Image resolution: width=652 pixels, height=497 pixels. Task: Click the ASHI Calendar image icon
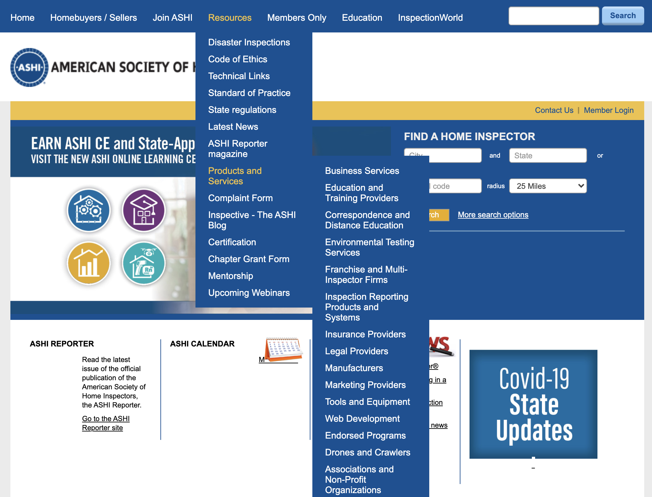(283, 349)
